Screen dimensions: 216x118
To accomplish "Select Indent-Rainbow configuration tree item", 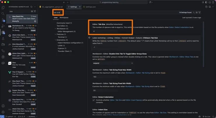I will pyautogui.click(x=70, y=43).
